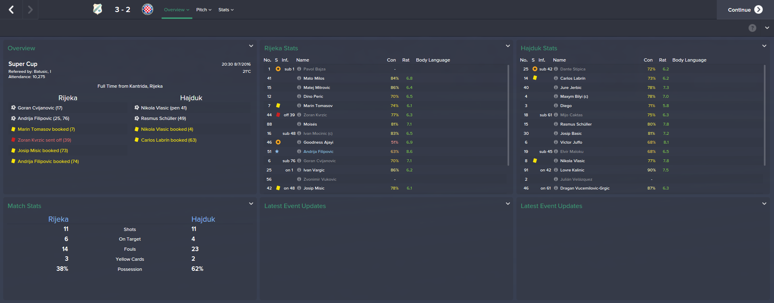Click star icon beside Andrija Filipovic
The width and height of the screenshot is (774, 303).
point(277,152)
